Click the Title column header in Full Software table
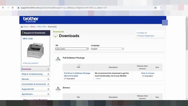The width and height of the screenshot is (188, 106). coord(78,67)
